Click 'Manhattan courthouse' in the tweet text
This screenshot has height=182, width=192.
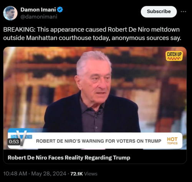pyautogui.click(x=59, y=38)
